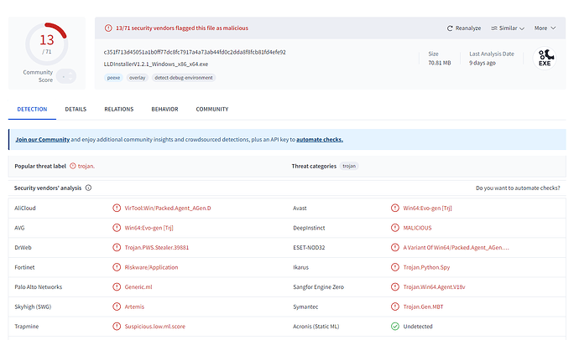Click the alert icon in the Fortinet row
Viewport: 579px width, 340px height.
(117, 267)
